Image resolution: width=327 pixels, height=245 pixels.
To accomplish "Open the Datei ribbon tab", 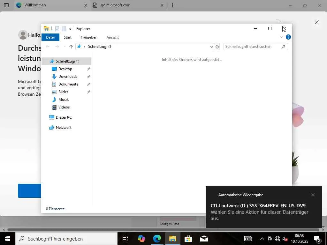I will coord(50,37).
